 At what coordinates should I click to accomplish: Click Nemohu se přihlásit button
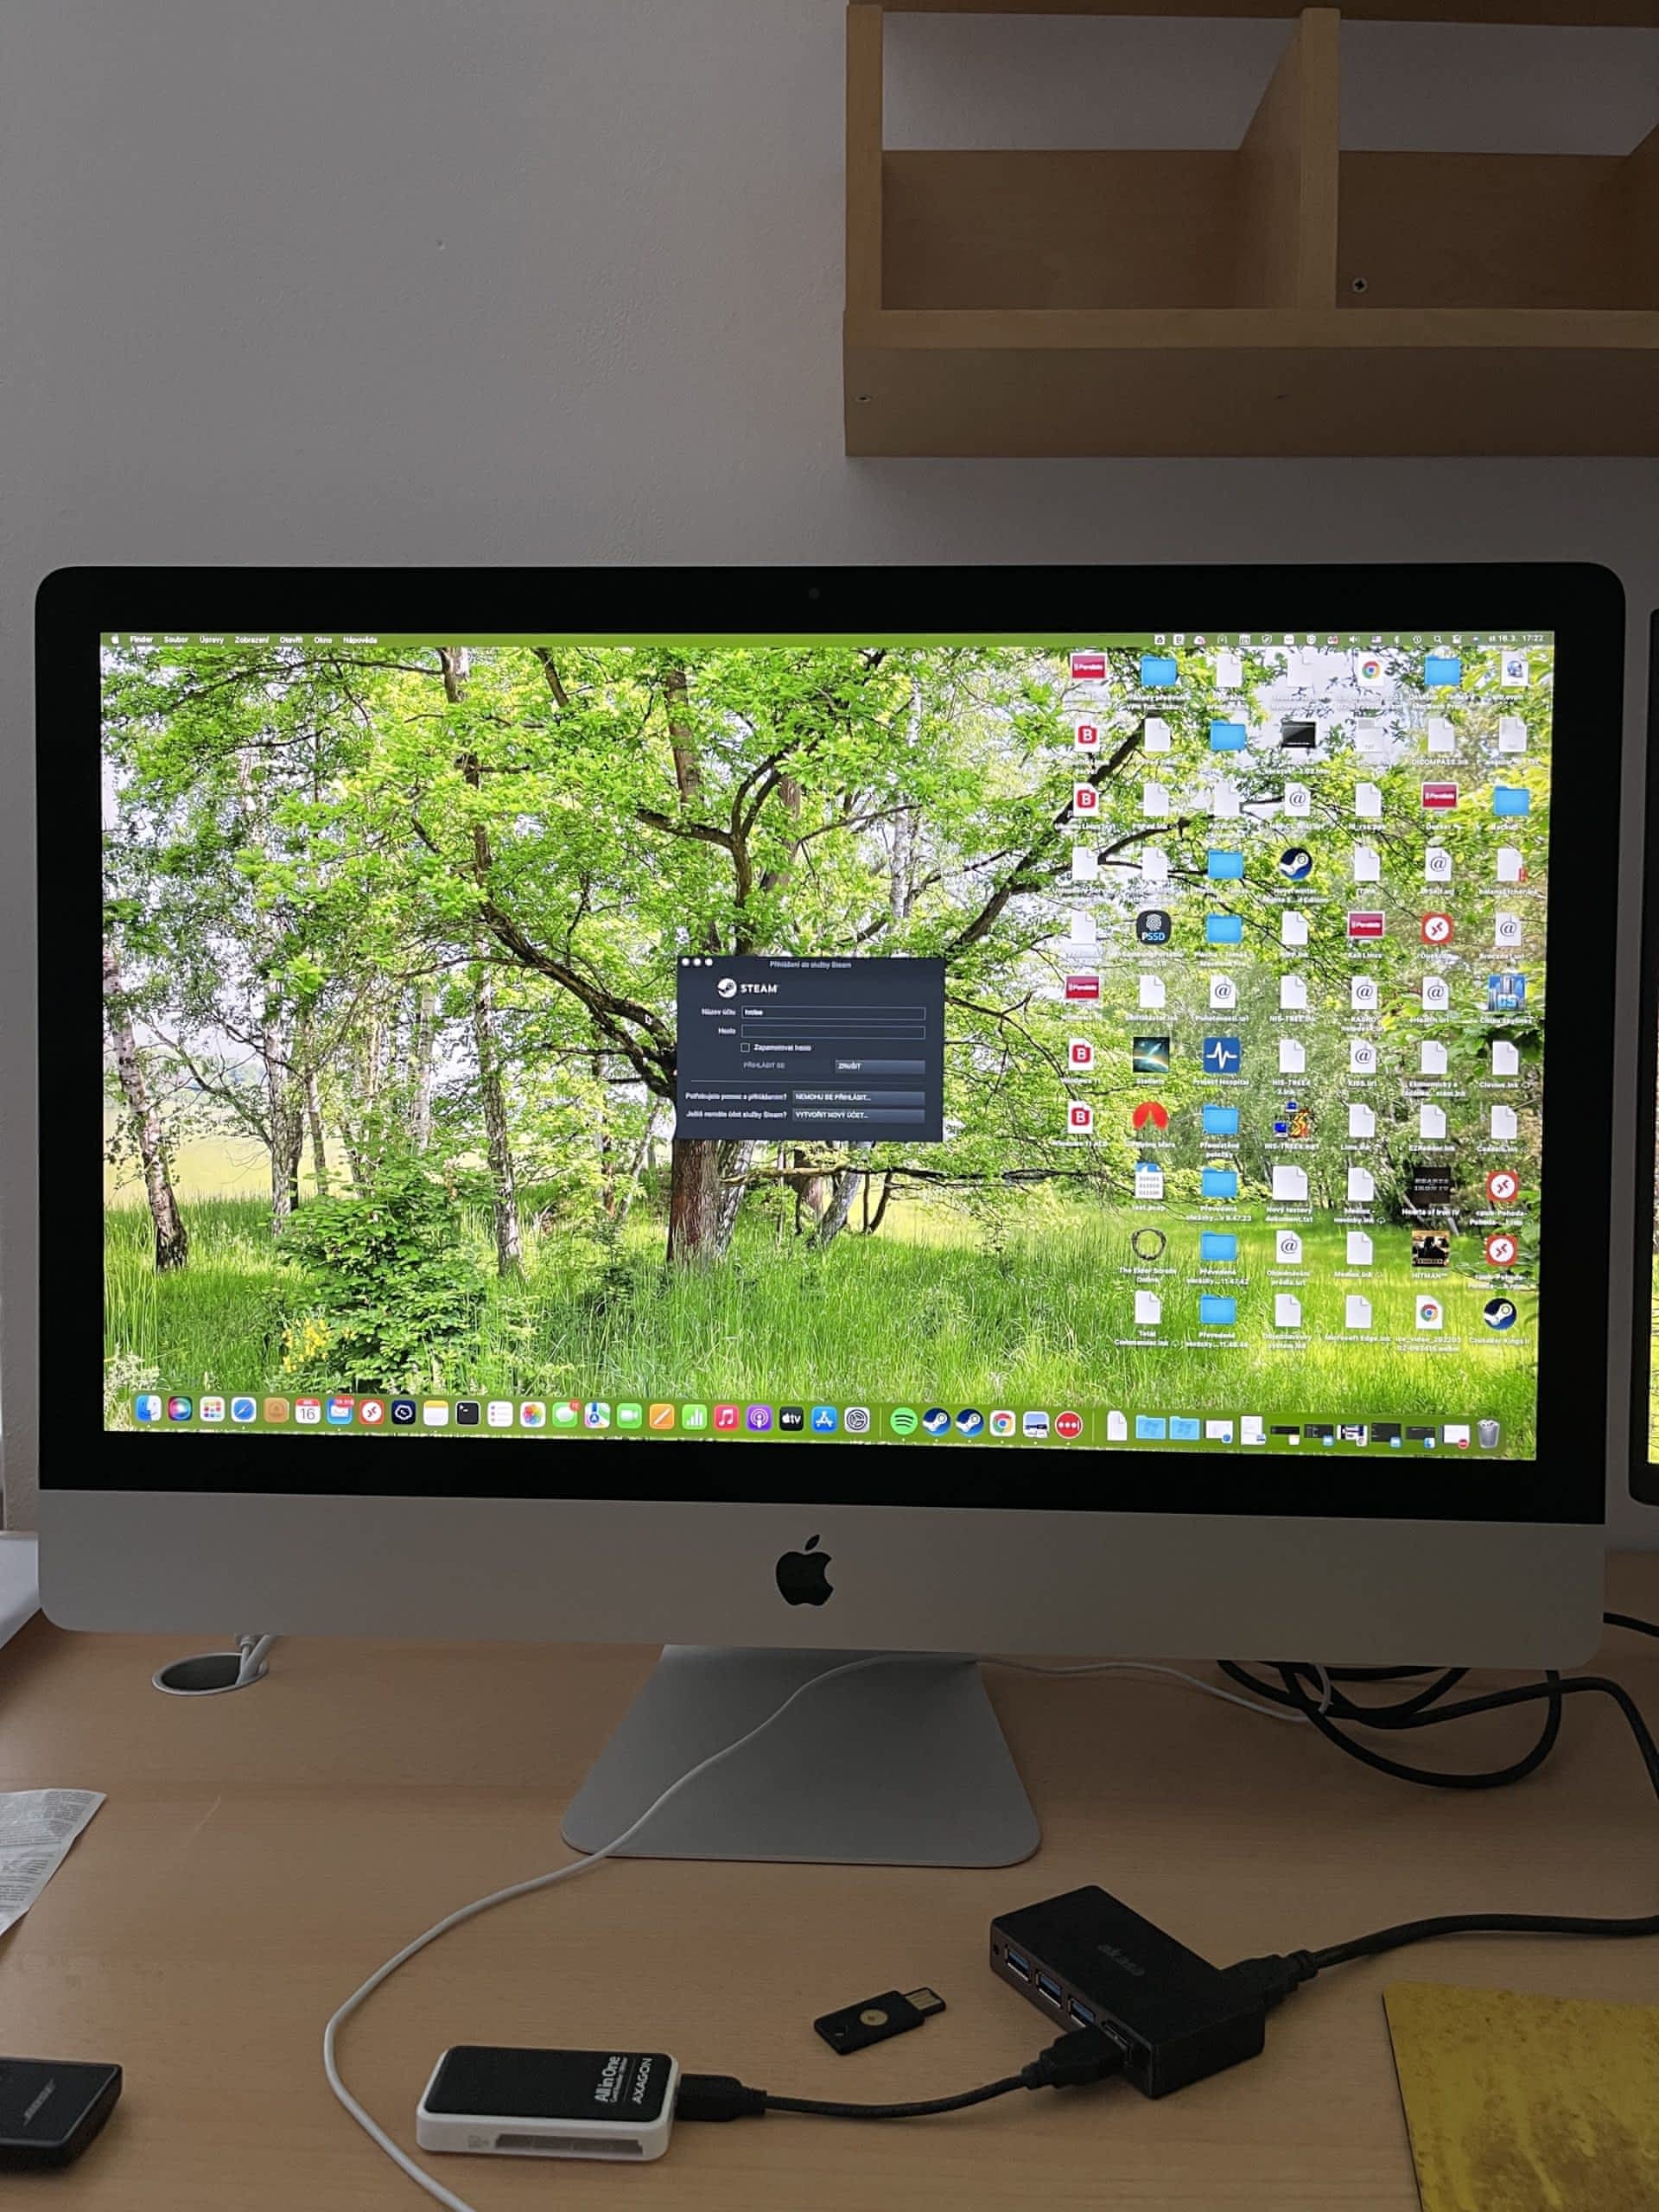(858, 1097)
